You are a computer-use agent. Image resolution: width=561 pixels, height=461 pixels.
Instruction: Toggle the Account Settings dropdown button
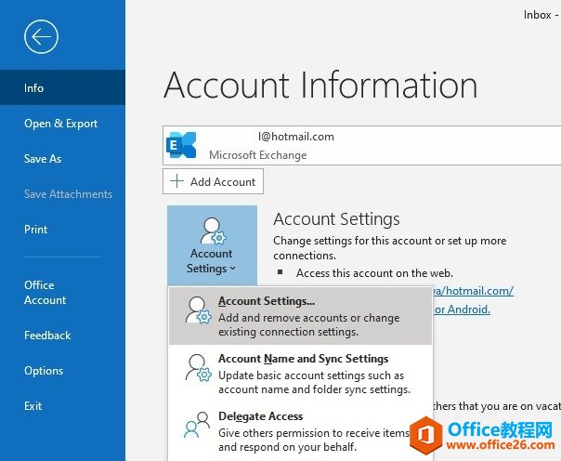coord(212,245)
